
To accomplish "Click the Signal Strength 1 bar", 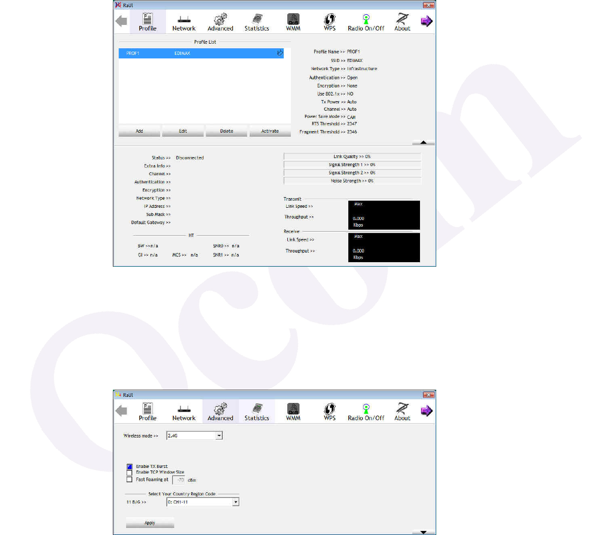I will (352, 165).
